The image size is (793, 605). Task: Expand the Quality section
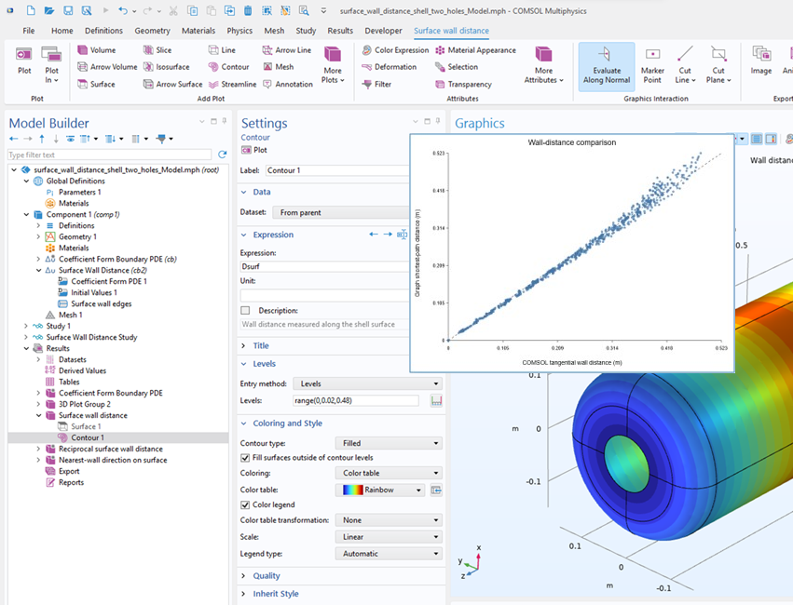[266, 576]
